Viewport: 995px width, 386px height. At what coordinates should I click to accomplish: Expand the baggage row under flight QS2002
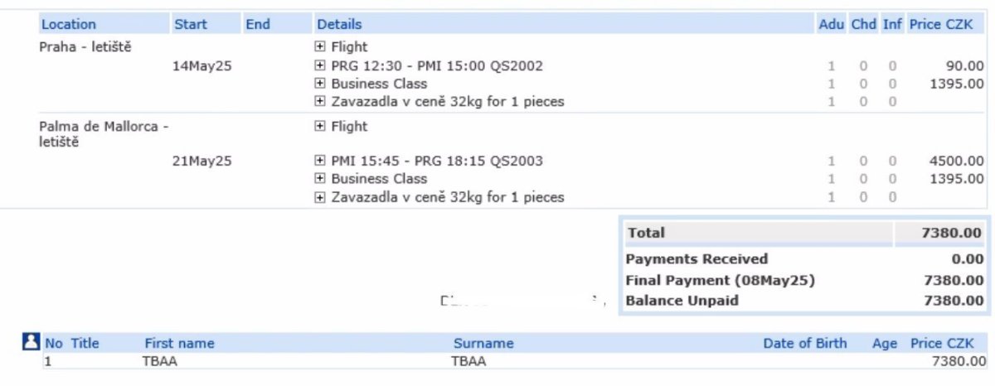[320, 102]
